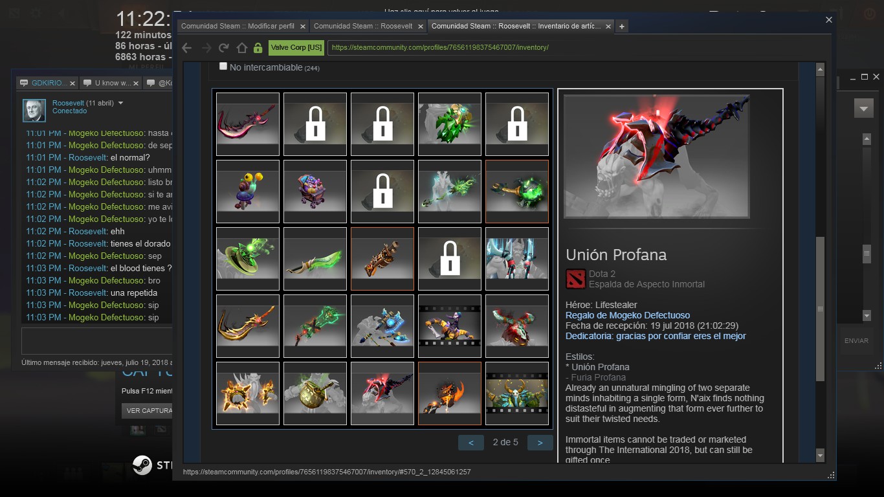Switch to the Modificar perfil tab

tap(238, 27)
